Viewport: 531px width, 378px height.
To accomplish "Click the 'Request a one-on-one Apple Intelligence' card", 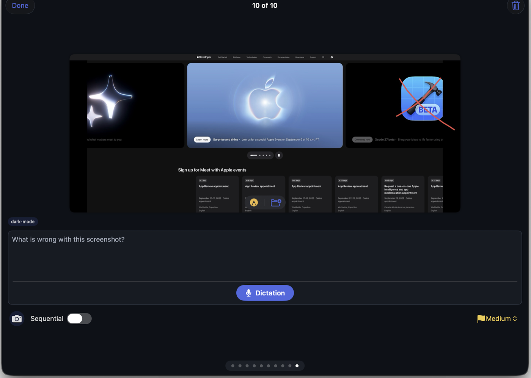I will pyautogui.click(x=403, y=194).
